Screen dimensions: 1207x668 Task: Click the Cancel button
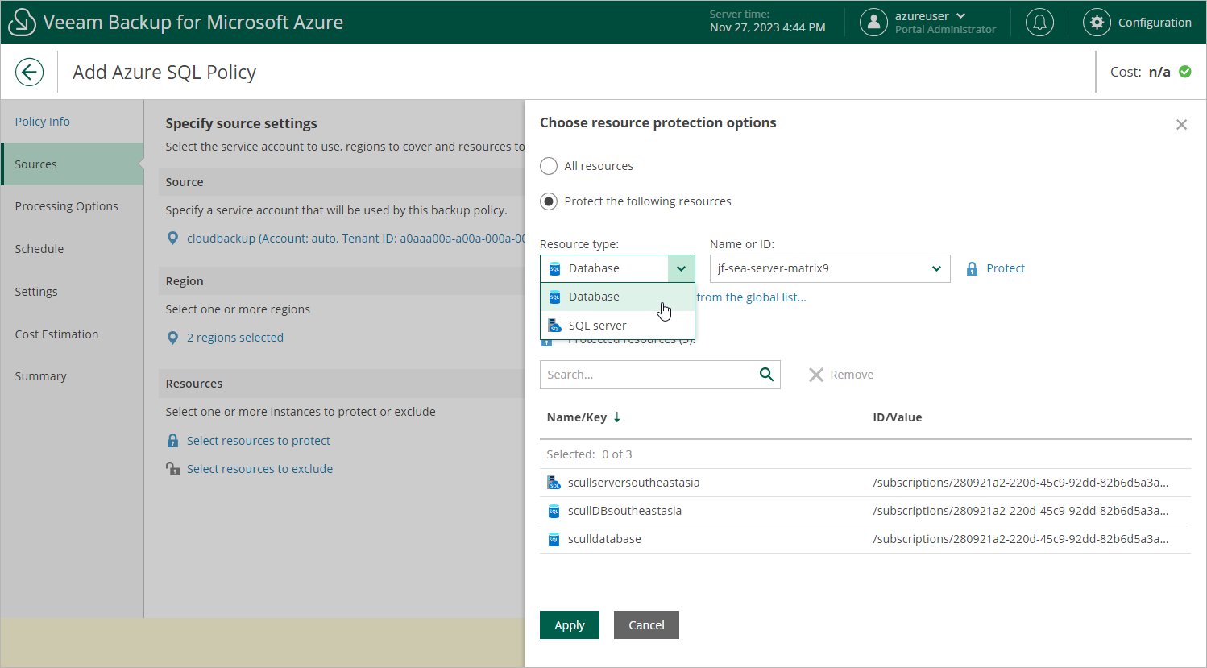(646, 625)
